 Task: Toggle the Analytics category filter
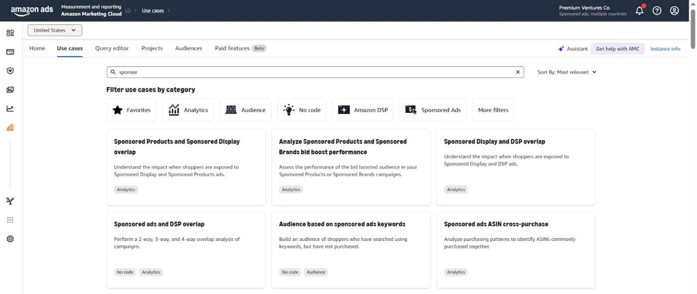pos(188,110)
